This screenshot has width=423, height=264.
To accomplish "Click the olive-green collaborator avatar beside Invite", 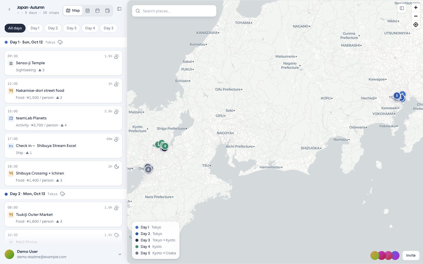I will (375, 255).
